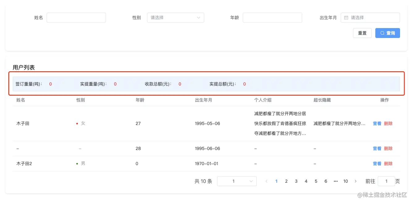413x204 pixels.
Task: Click the 前往 page jump input box
Action: [x=386, y=181]
